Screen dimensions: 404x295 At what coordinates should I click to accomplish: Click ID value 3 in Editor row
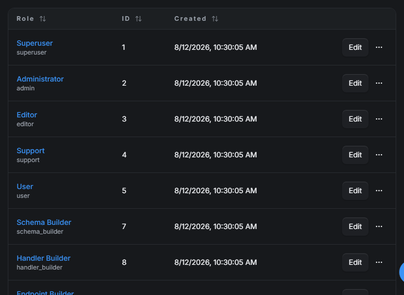124,119
